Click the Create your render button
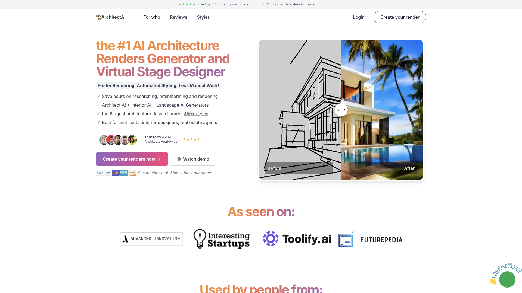 pos(400,17)
